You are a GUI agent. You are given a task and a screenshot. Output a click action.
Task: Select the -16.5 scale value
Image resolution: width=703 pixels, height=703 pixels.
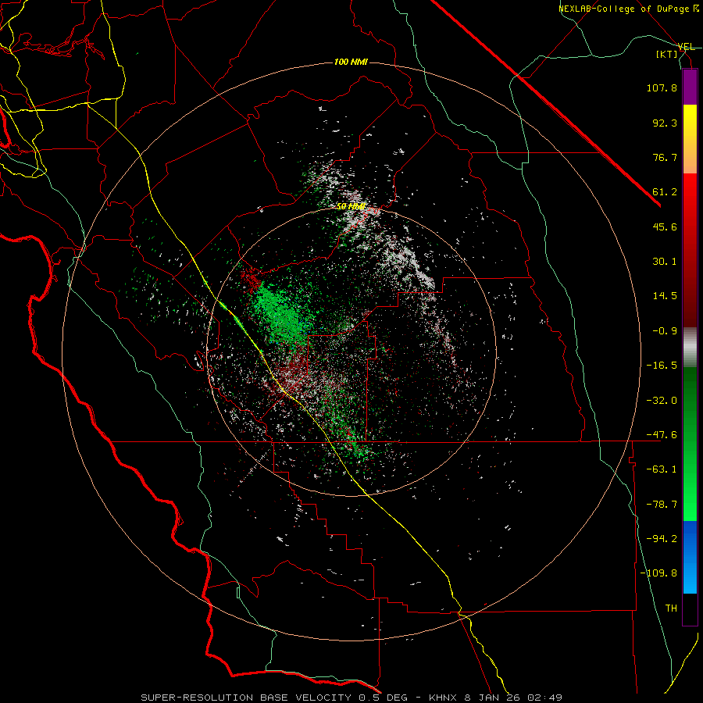point(662,366)
